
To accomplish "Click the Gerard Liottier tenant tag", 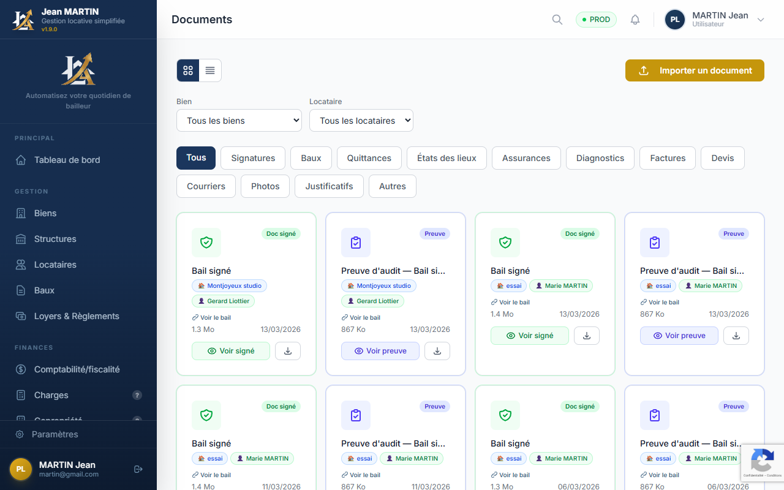I will coord(224,301).
